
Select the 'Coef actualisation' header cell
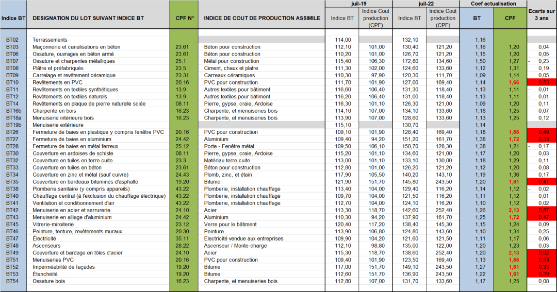click(x=493, y=4)
